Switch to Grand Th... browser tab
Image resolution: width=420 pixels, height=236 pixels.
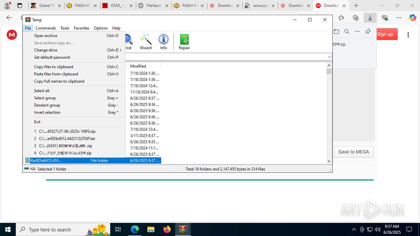pos(46,6)
